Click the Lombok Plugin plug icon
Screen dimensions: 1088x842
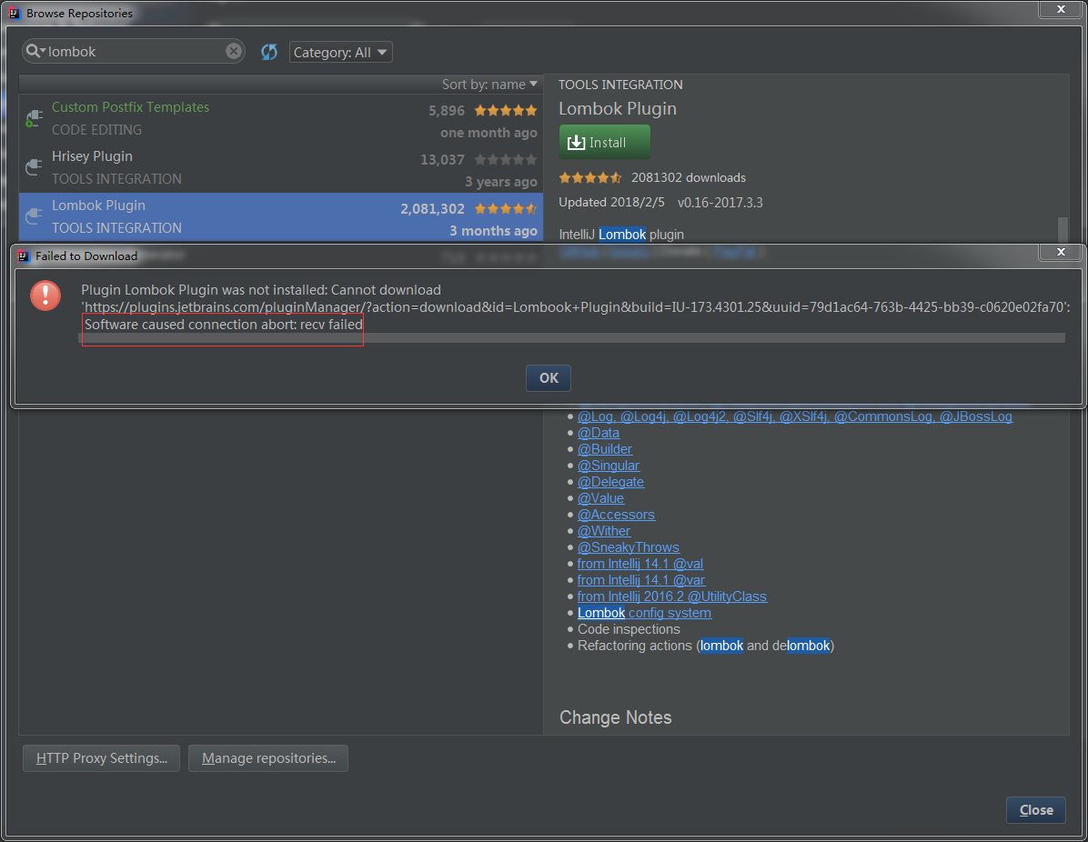coord(34,216)
